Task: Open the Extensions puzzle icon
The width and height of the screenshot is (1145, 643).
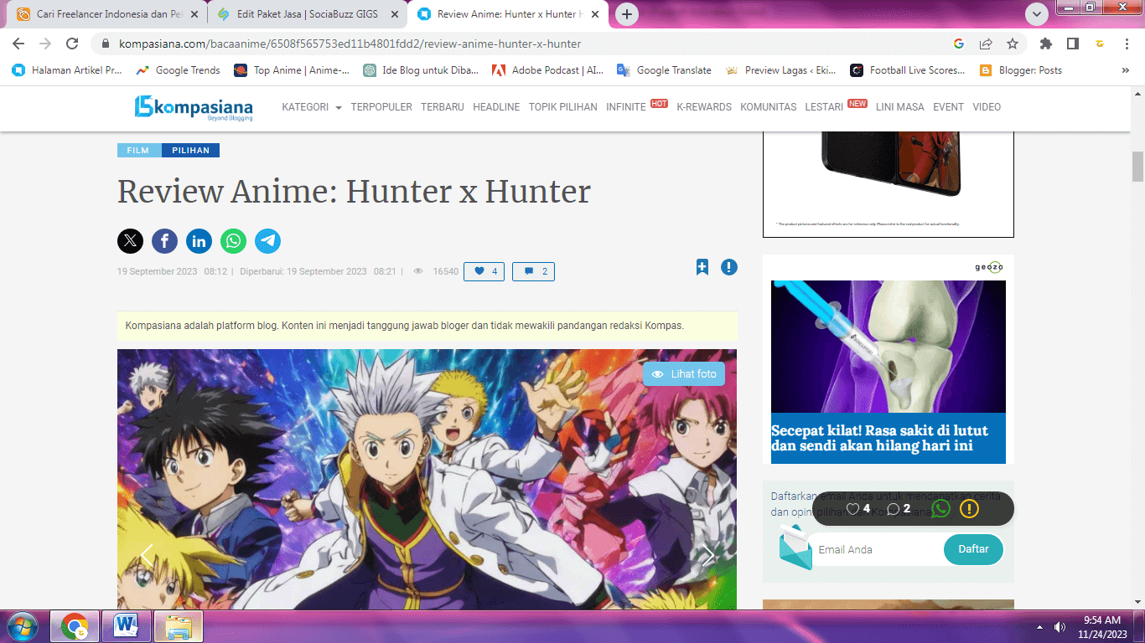Action: tap(1045, 44)
